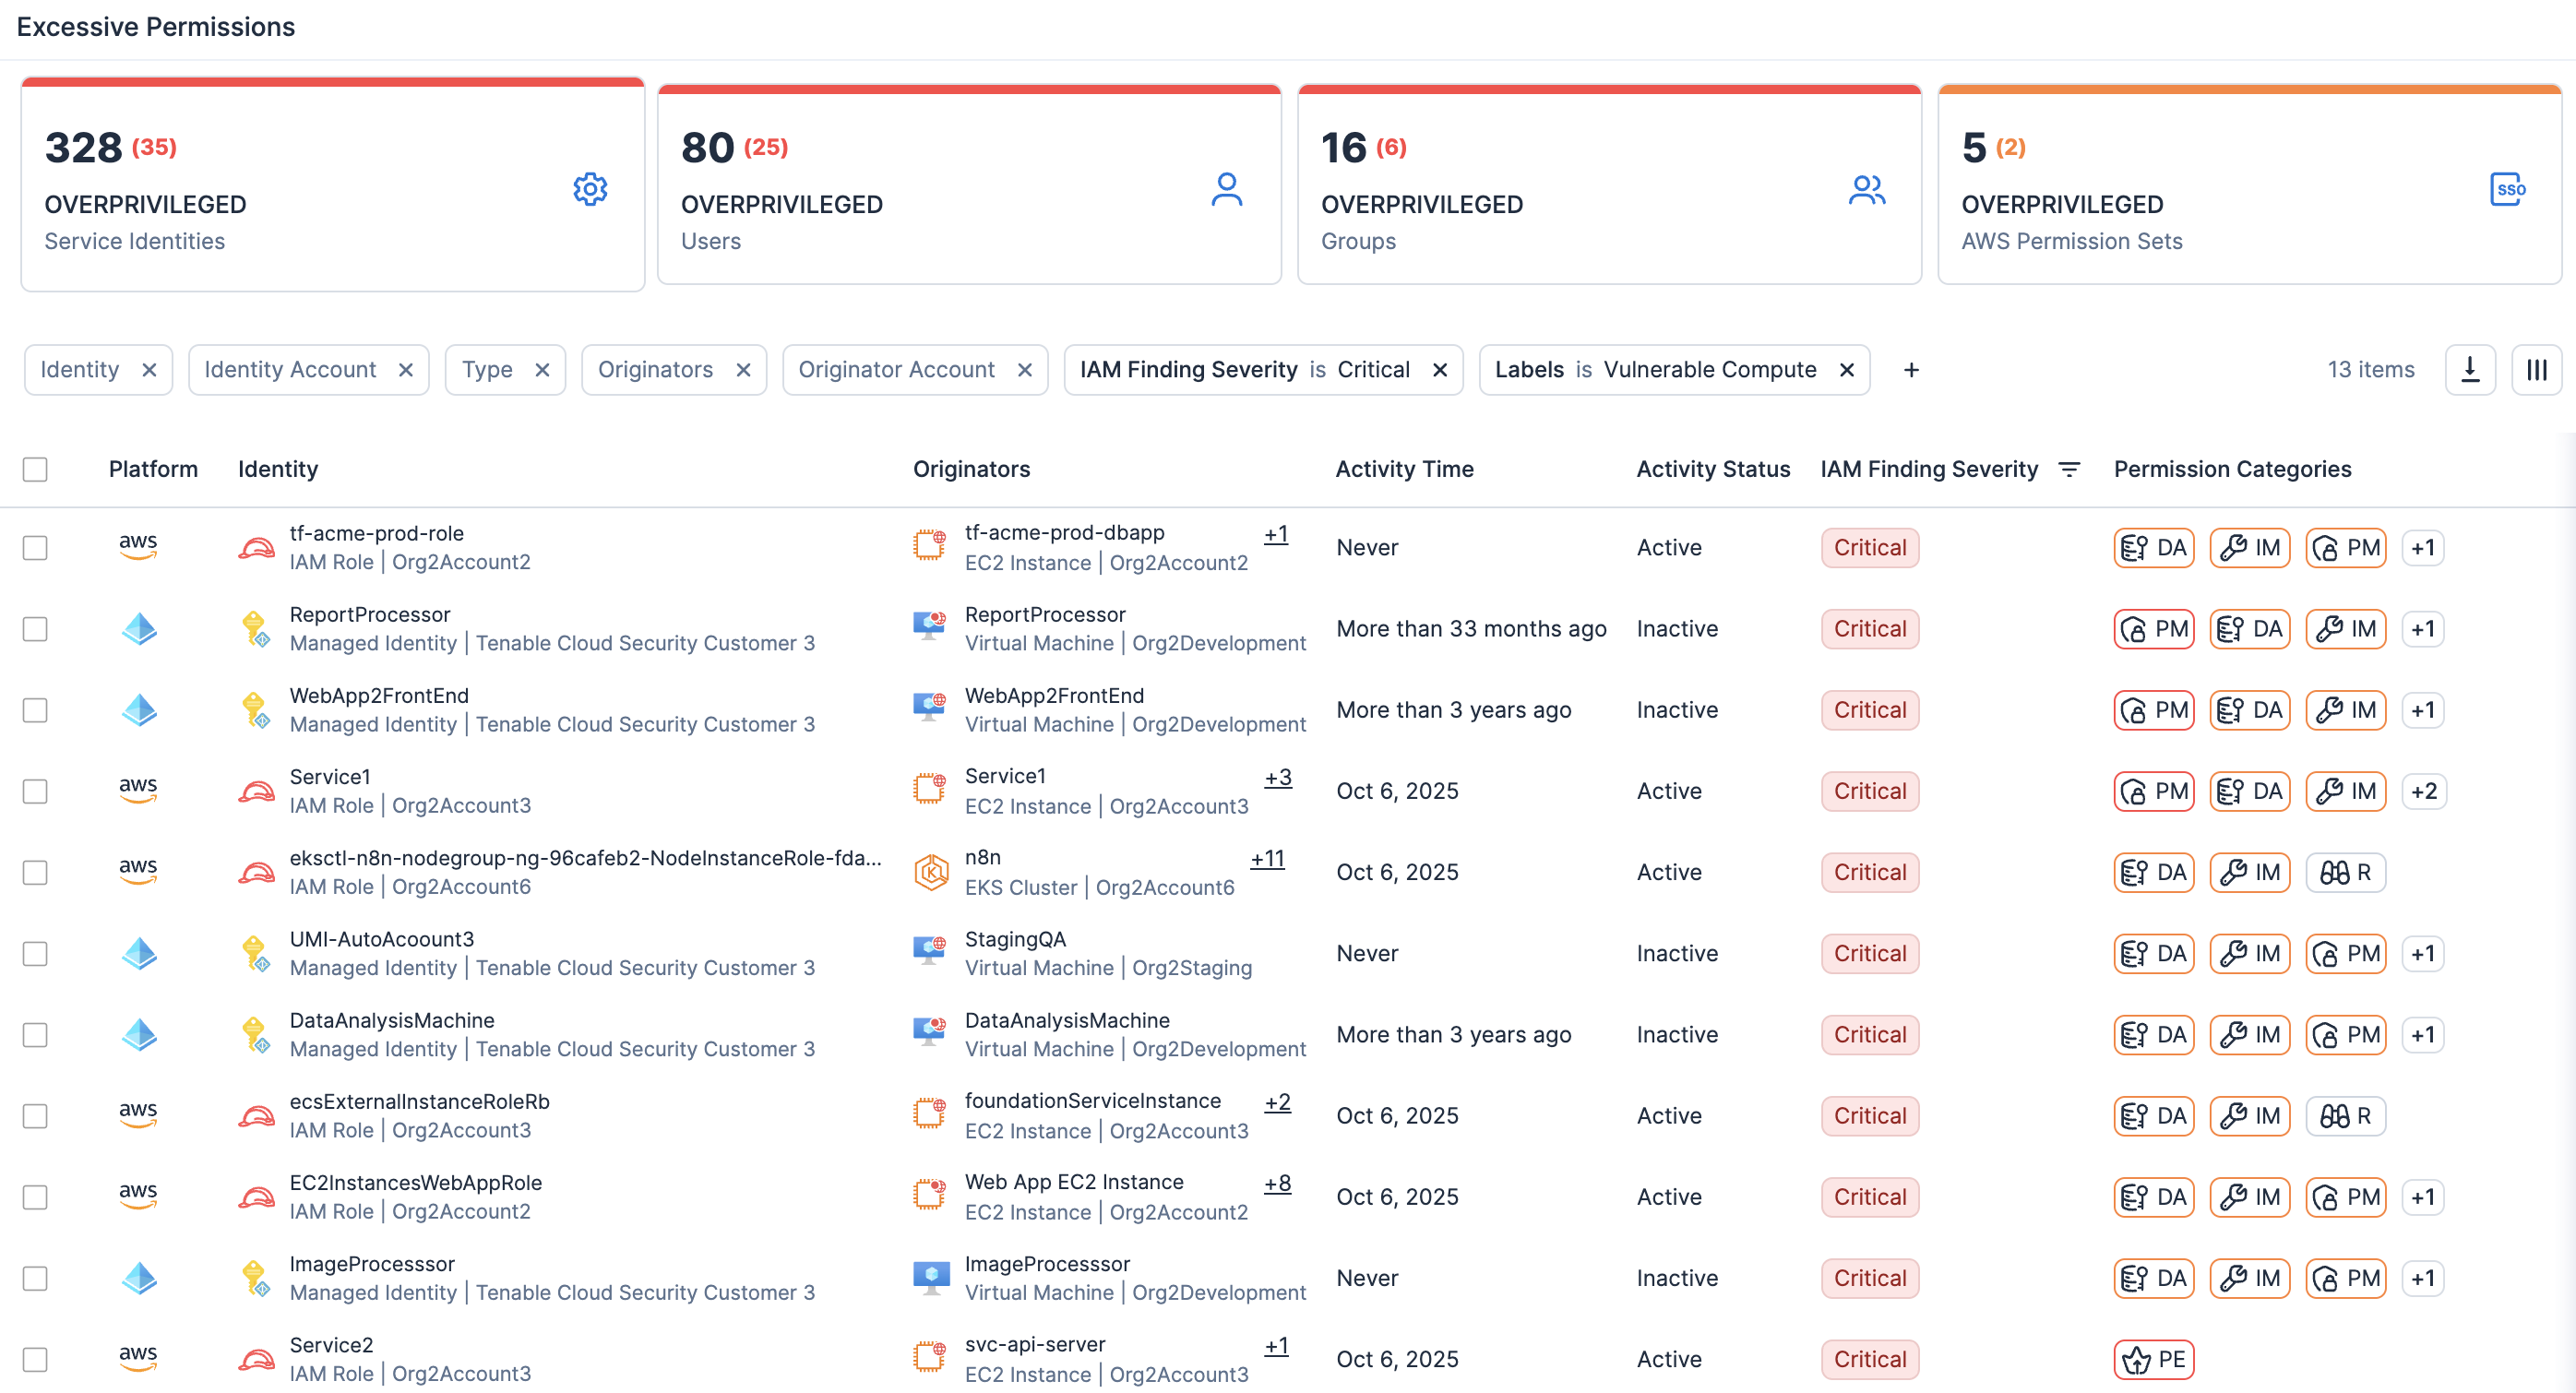Remove the Labels Vulnerable Compute filter
Image resolution: width=2576 pixels, height=1393 pixels.
coord(1846,370)
